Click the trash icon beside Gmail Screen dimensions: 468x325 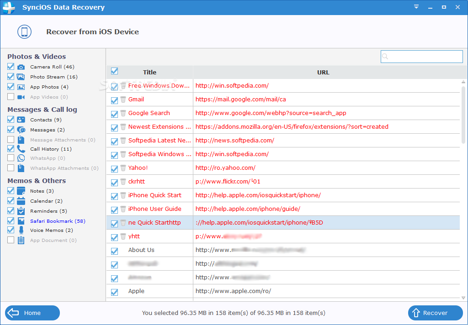pos(123,100)
